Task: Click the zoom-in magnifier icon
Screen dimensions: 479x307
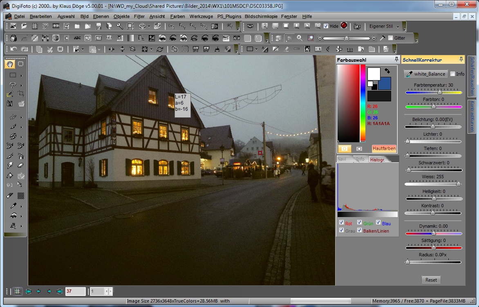Action: click(300, 38)
